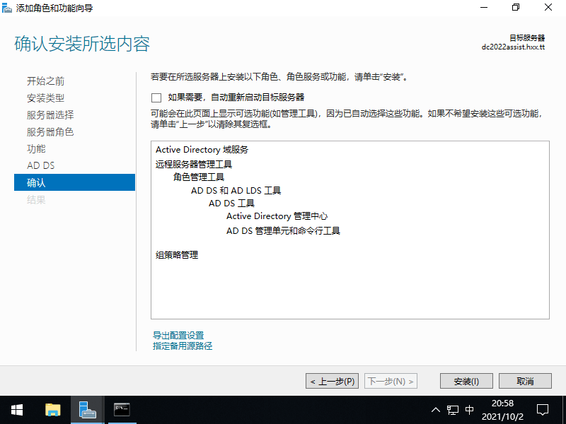Open Command Prompt taskbar icon
566x424 pixels.
click(x=122, y=410)
